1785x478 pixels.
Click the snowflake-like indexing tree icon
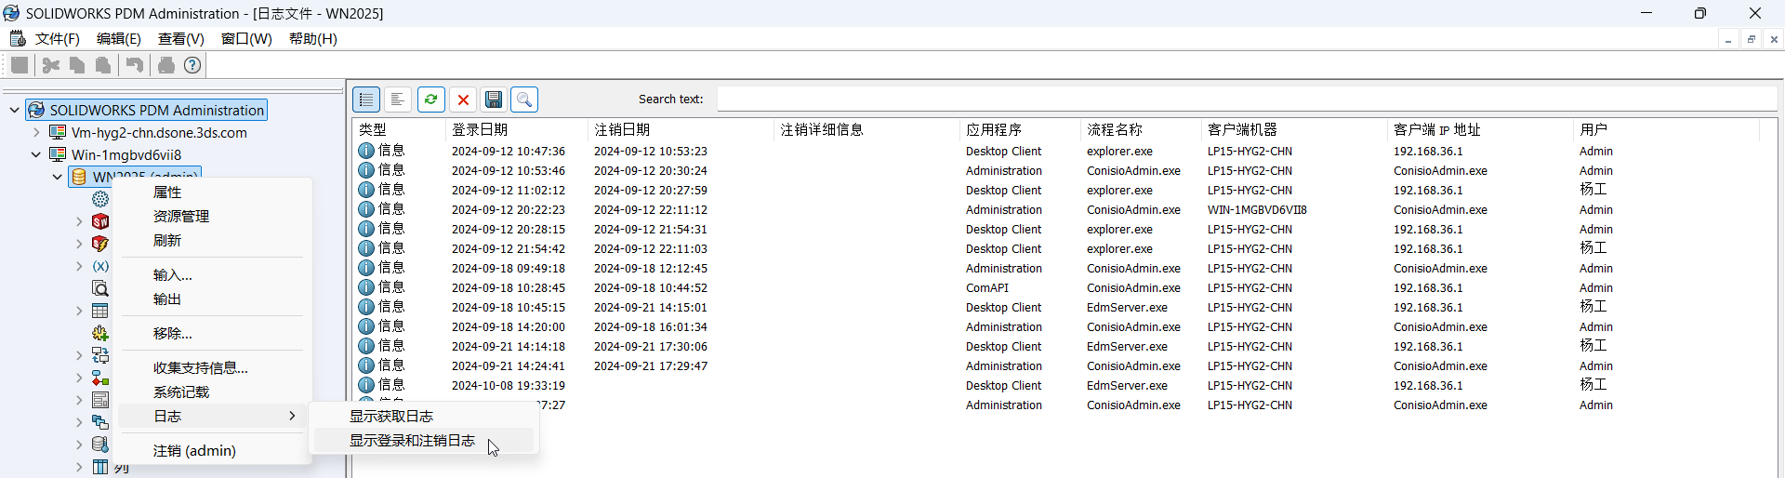100,199
